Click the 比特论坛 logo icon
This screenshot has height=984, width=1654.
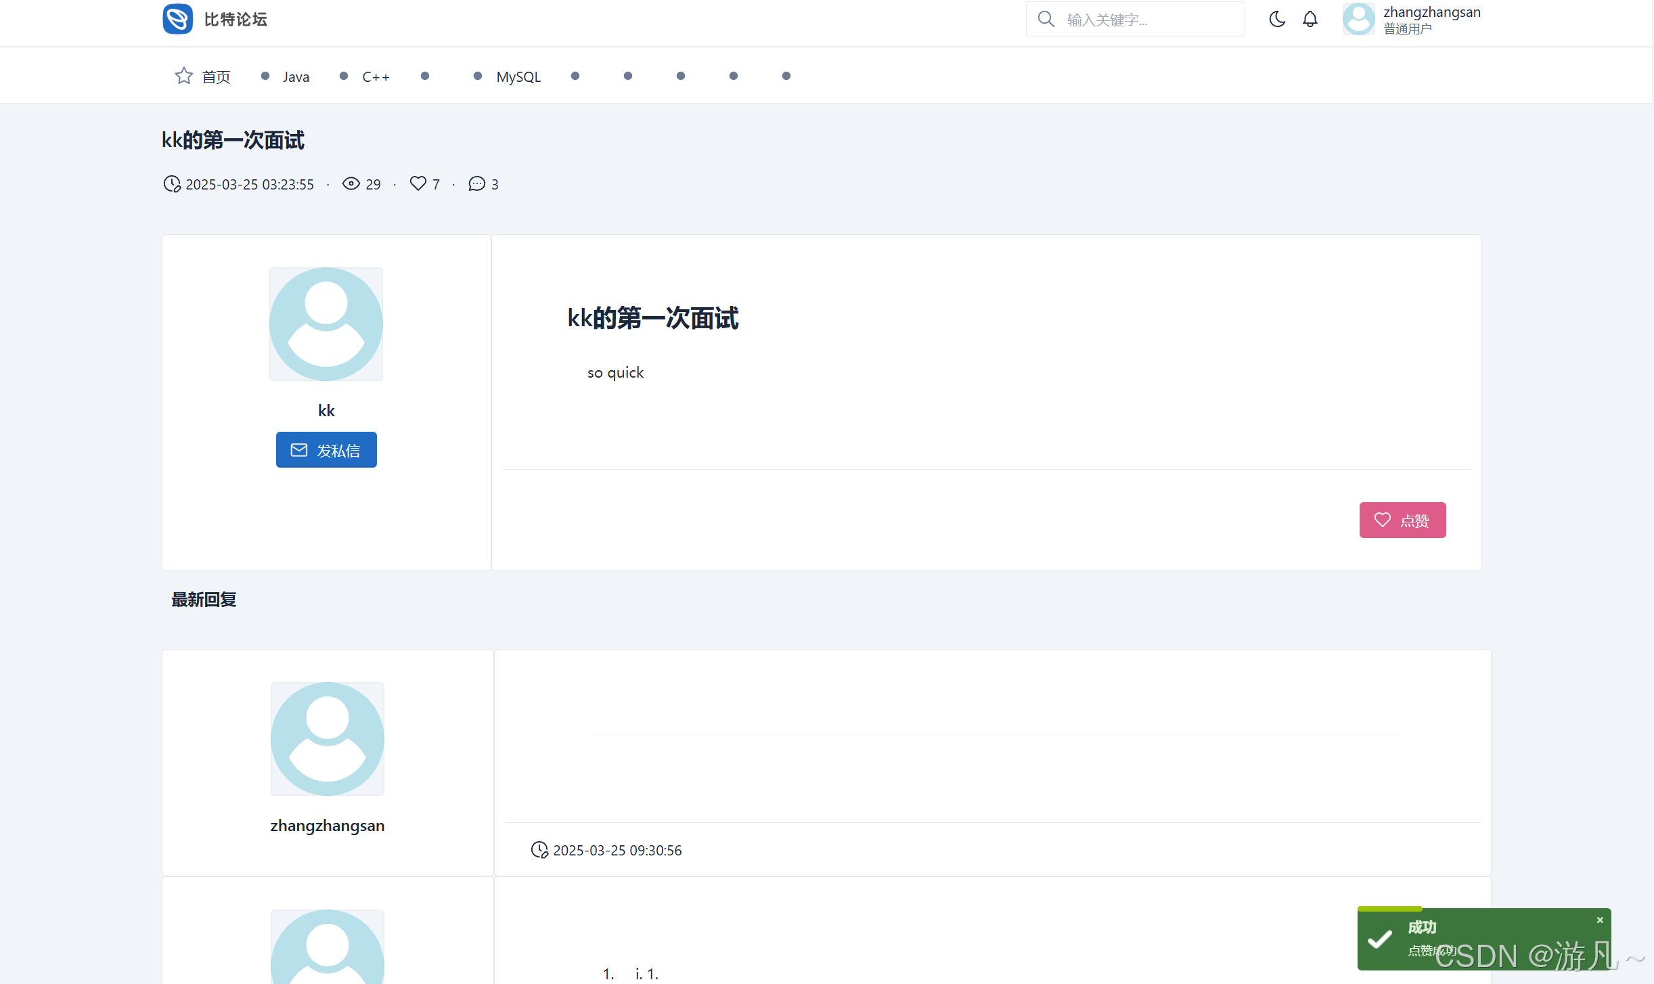coord(177,19)
